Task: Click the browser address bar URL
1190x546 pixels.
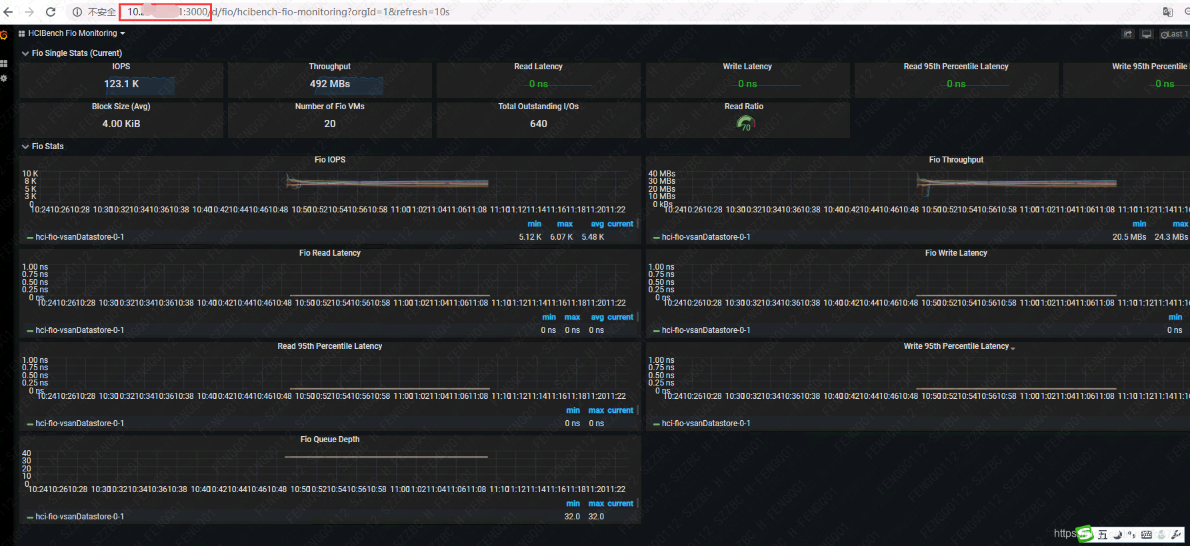Action: (x=288, y=12)
